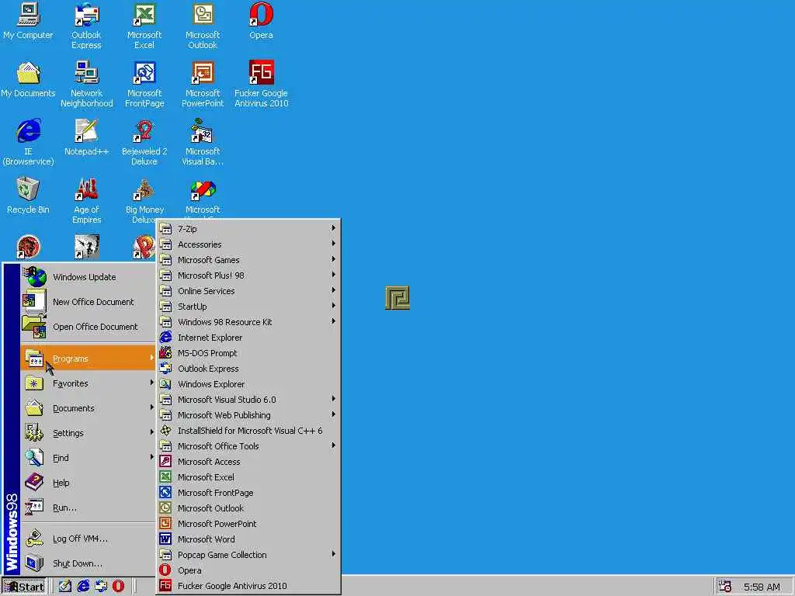Expand the Microsoft Office Tools folder
The width and height of the screenshot is (795, 596).
coord(248,446)
